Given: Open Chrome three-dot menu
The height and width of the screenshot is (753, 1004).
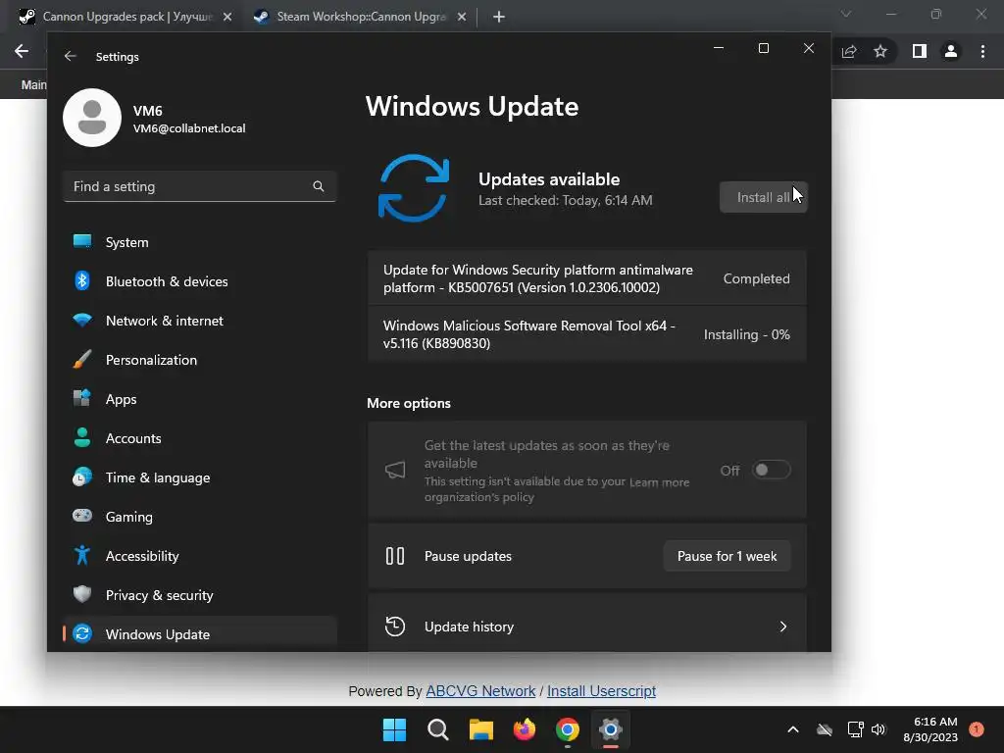Looking at the screenshot, I should (x=982, y=51).
